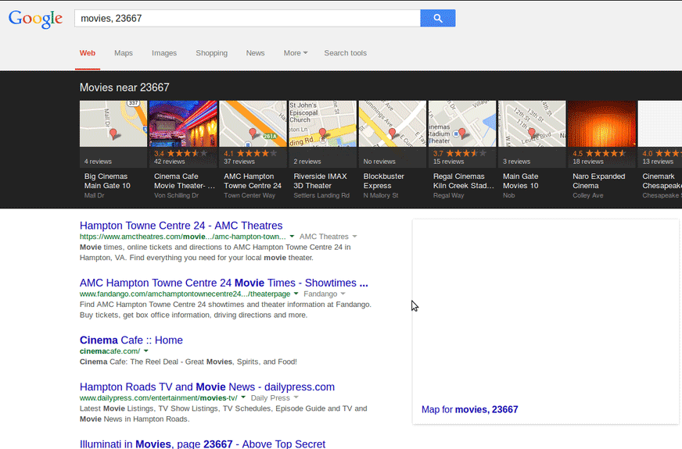Go to the Shopping tab
This screenshot has height=449, width=682.
pos(211,53)
